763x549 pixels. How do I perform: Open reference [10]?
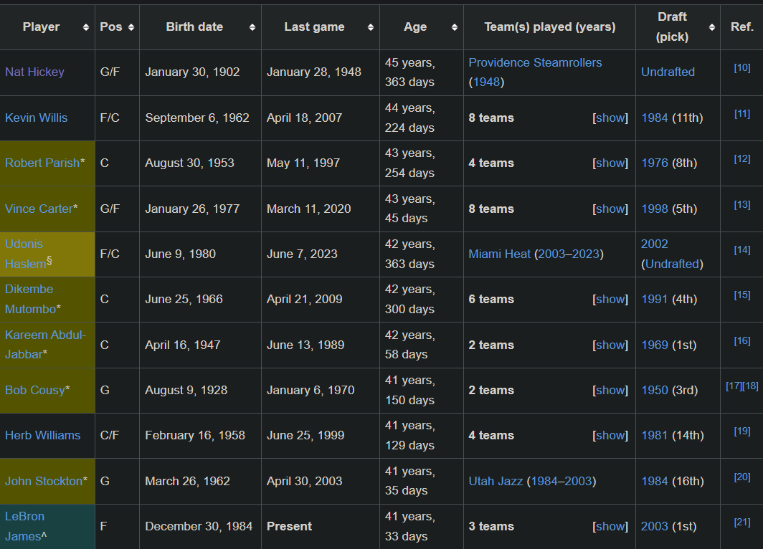[x=742, y=68]
